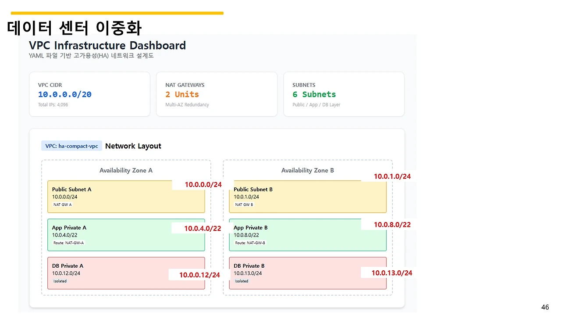Click the Isolated tag in DB Private A
The image size is (561, 316).
pos(60,281)
